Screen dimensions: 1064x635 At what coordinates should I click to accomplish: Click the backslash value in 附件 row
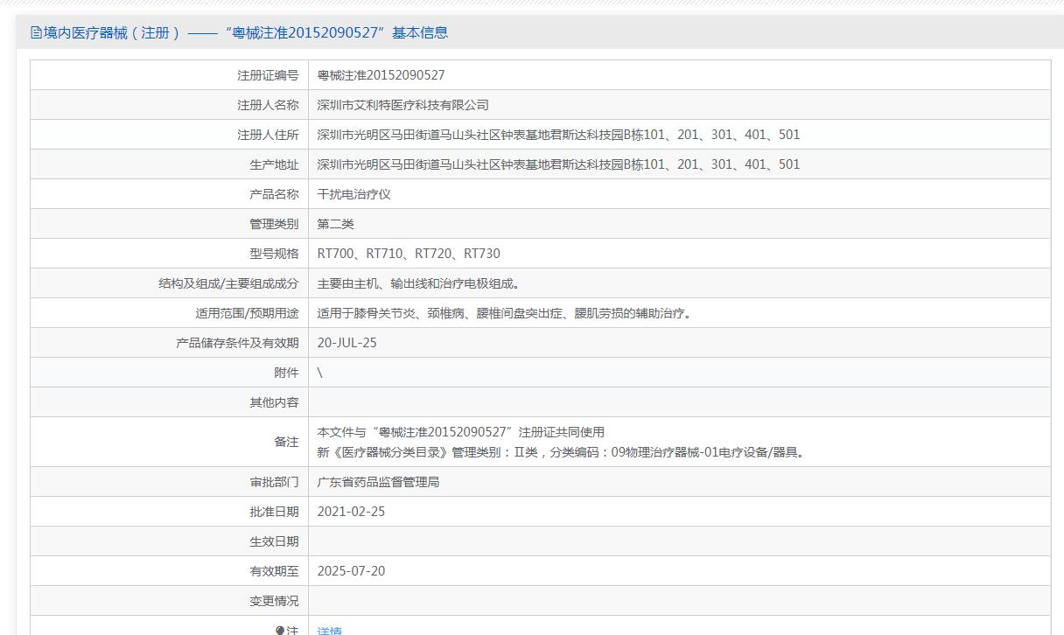point(320,373)
